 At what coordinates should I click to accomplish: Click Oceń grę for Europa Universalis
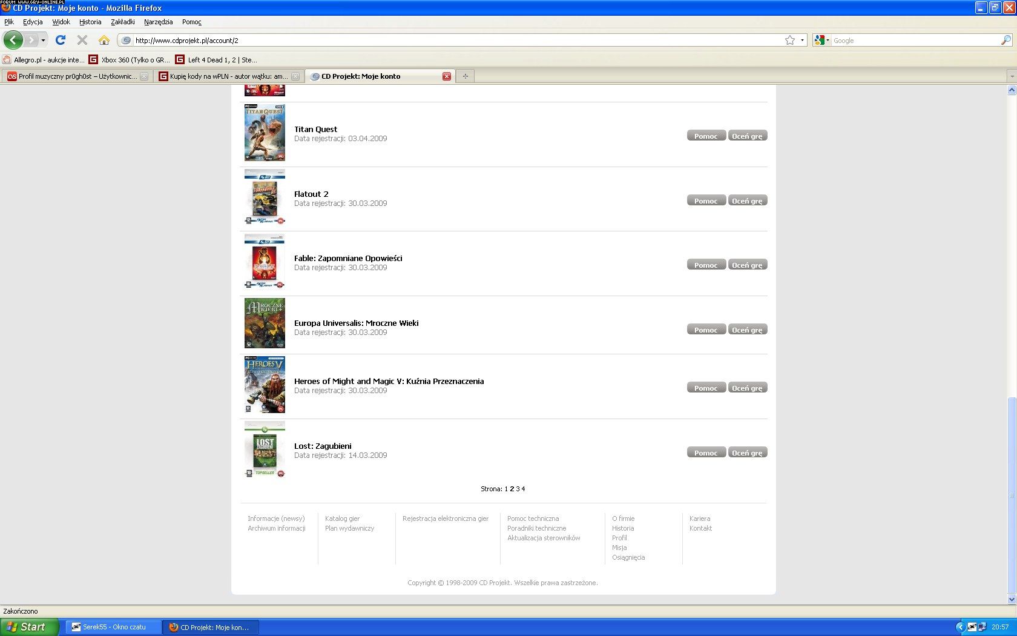click(x=748, y=330)
